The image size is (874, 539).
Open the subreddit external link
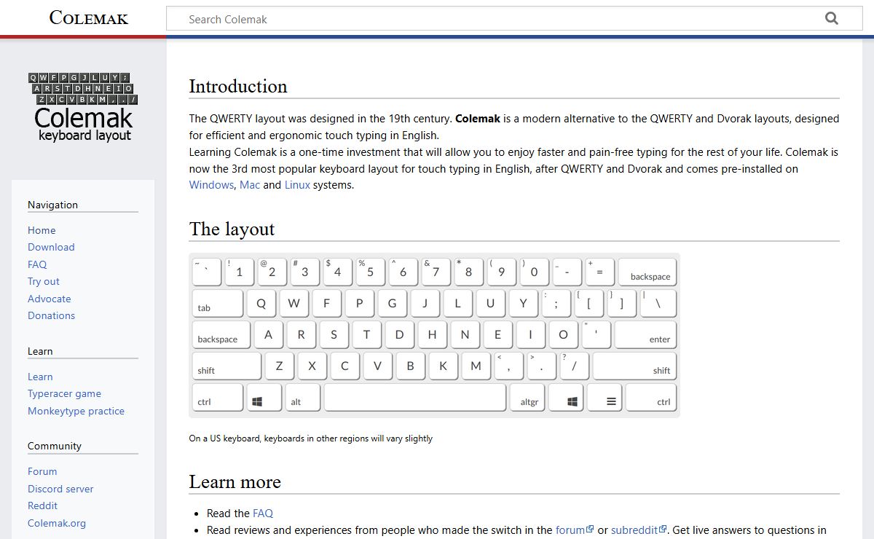(x=639, y=530)
